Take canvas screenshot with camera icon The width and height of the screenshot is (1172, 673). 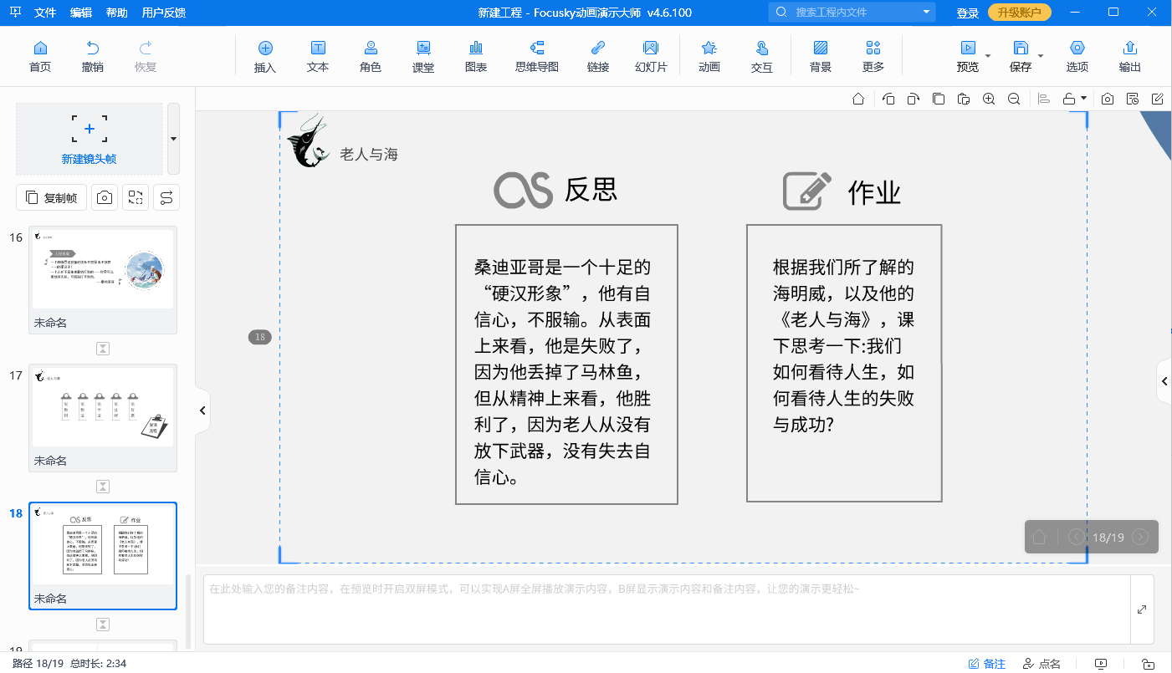1108,99
